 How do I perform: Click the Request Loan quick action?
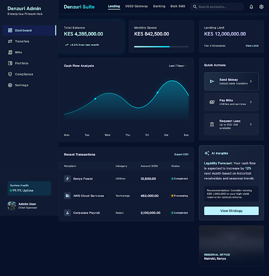(x=231, y=124)
